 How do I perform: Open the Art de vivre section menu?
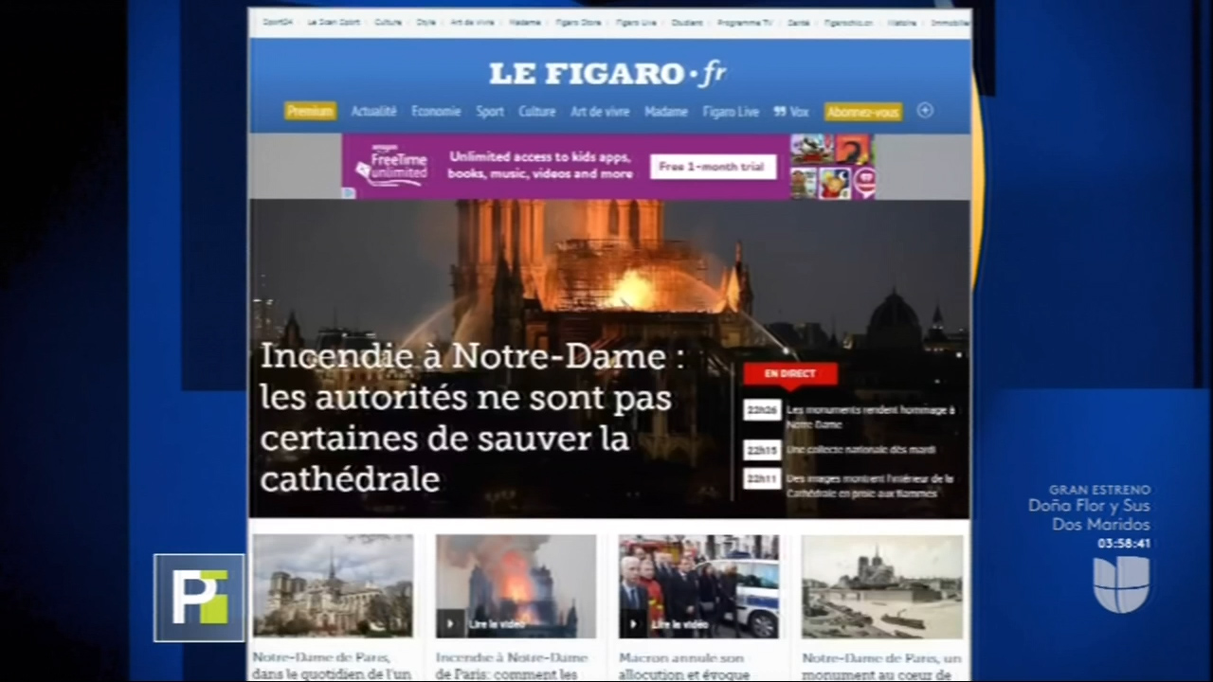(x=600, y=112)
